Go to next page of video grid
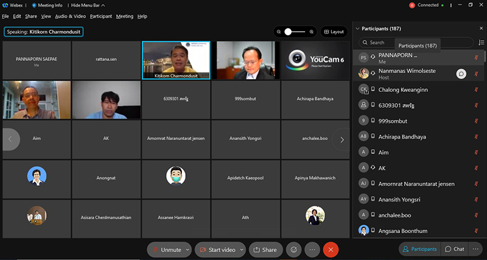Viewport: 487px width, 260px height. 342,139
